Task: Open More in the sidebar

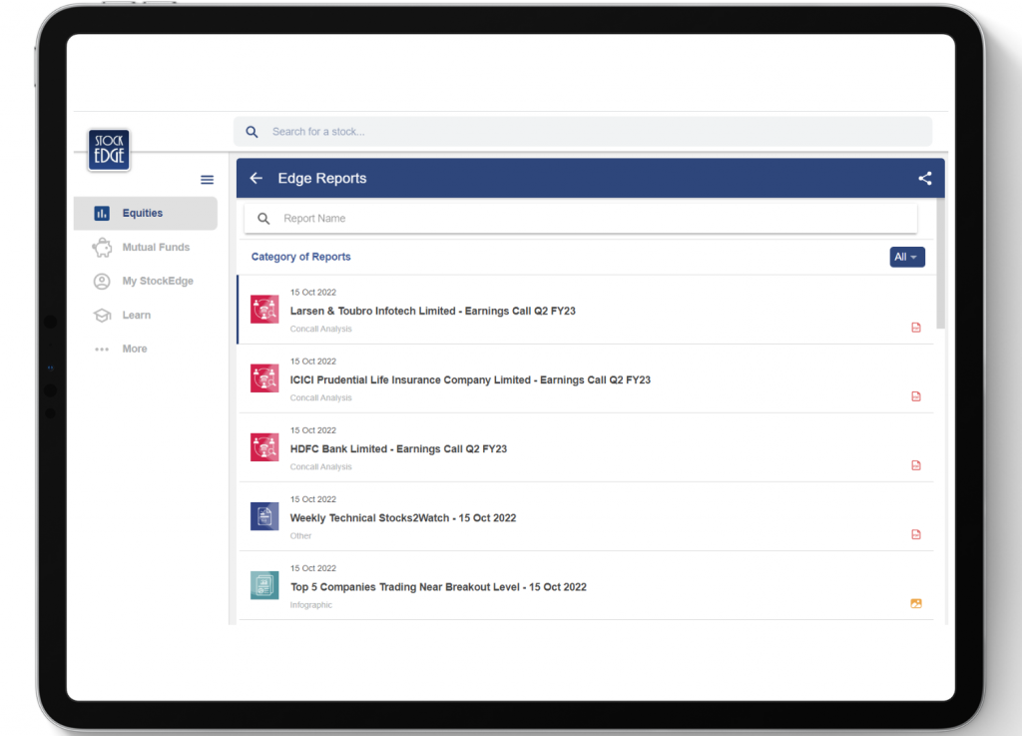Action: click(146, 349)
